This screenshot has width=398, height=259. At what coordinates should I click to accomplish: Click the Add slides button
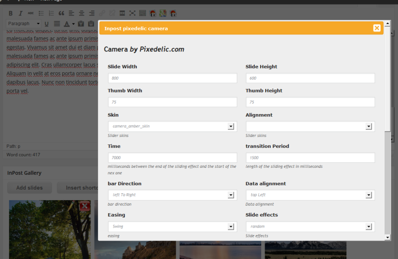click(29, 188)
